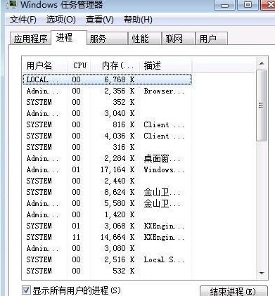The image size is (275, 296).
Task: Sort by CPU column header
Action: point(79,65)
